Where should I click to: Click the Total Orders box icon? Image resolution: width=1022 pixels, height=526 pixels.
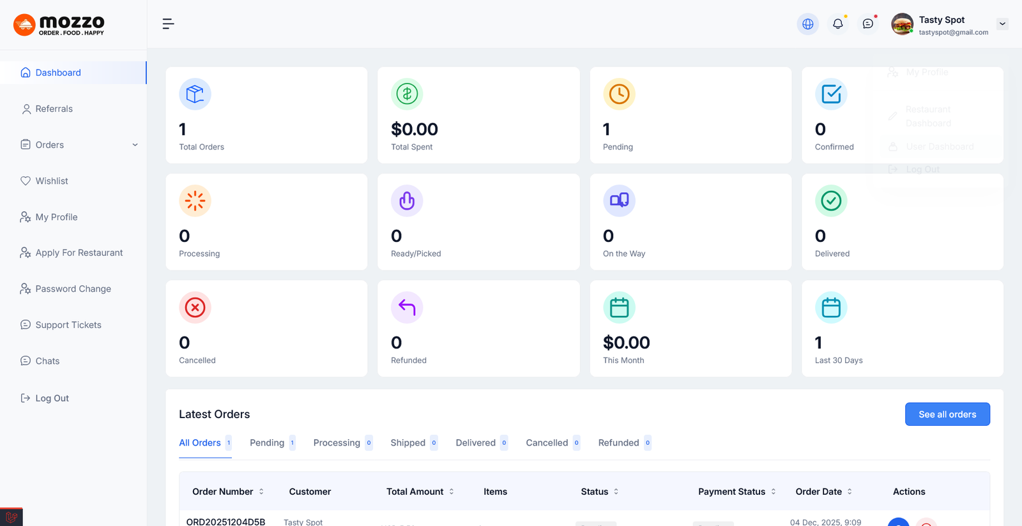195,94
